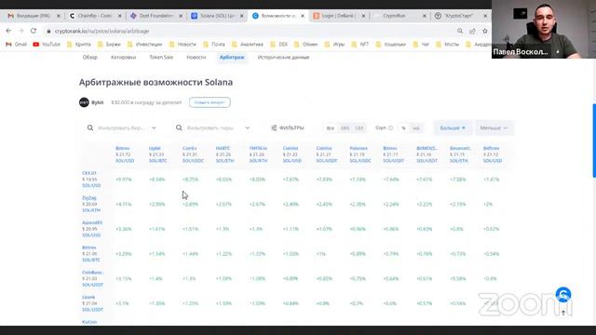596x335 pixels.
Task: Open the ZigZag exchange row link
Action: (x=89, y=198)
